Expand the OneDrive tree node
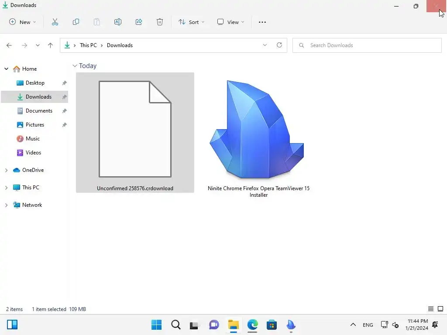447x335 pixels. (x=6, y=170)
